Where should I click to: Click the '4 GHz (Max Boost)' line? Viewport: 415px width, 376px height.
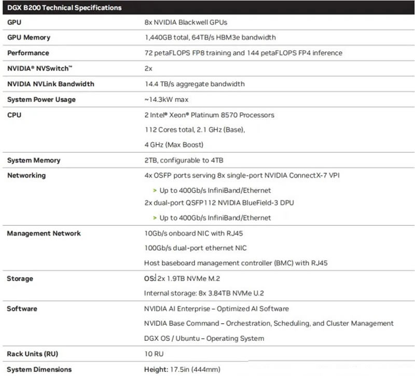coord(174,145)
